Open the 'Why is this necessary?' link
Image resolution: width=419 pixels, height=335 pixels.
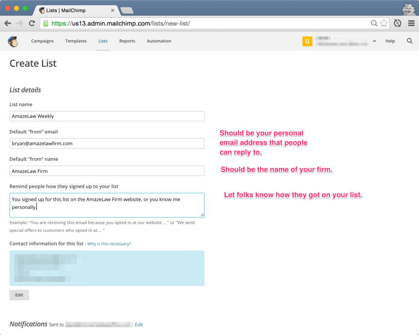tap(109, 243)
